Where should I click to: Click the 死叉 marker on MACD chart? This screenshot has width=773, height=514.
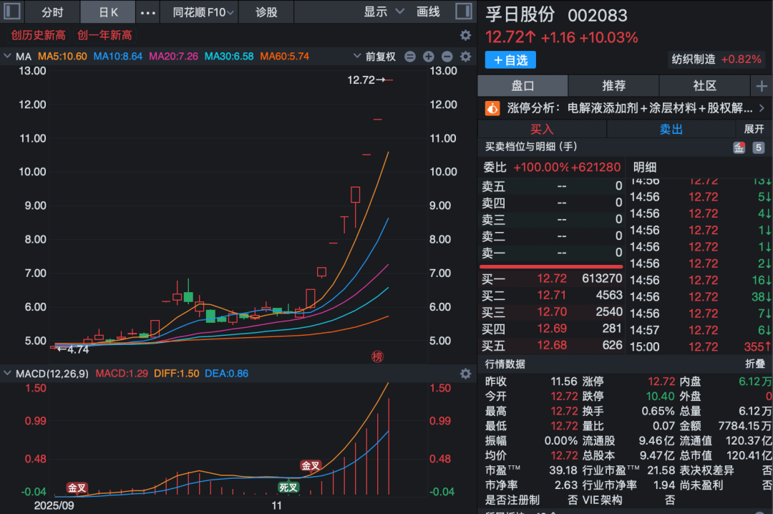click(288, 488)
